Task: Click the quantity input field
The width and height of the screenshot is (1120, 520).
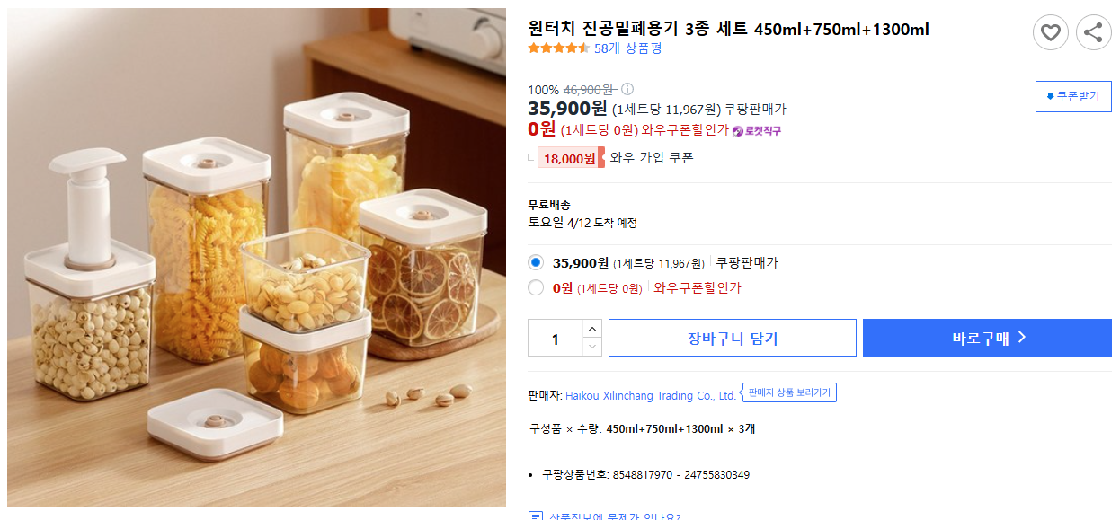Action: coord(553,338)
